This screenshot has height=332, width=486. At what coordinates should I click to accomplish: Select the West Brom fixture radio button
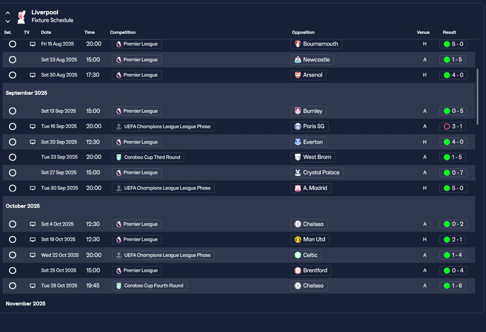tap(13, 157)
